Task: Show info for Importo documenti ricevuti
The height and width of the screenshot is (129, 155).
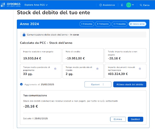Action: pyautogui.click(x=140, y=69)
